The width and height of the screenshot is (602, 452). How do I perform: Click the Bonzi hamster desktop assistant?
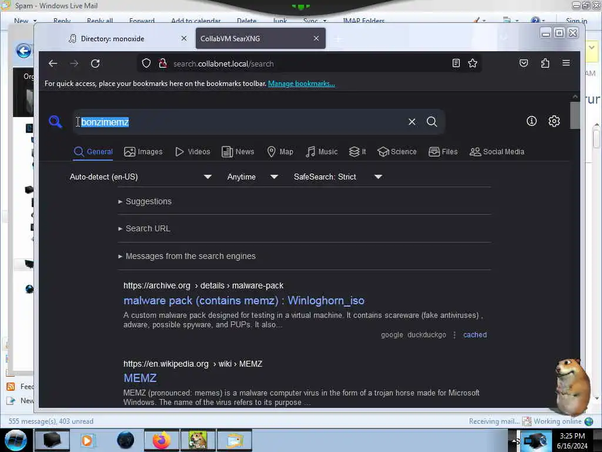coord(572,386)
